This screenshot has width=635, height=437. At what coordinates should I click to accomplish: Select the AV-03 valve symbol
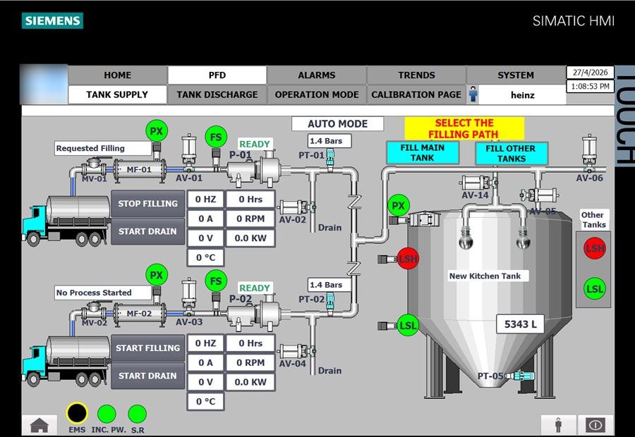tap(188, 299)
